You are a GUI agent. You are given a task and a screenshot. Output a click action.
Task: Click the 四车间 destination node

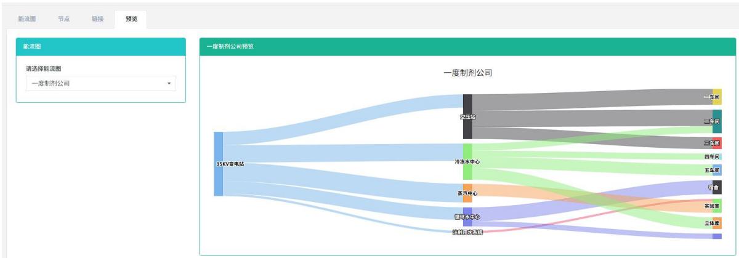(x=717, y=156)
